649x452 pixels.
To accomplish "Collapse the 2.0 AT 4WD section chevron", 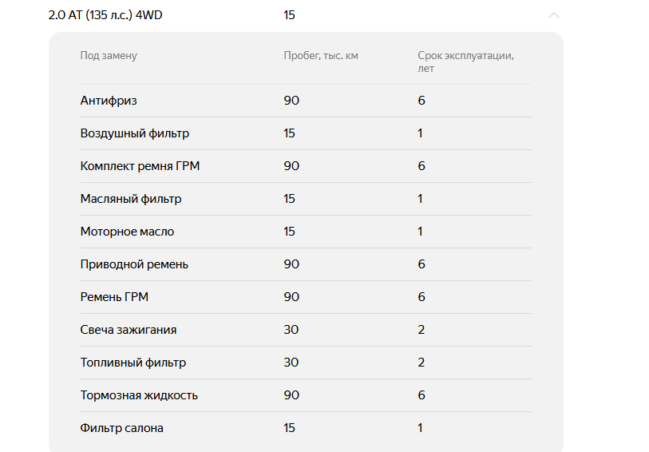I will tap(554, 15).
